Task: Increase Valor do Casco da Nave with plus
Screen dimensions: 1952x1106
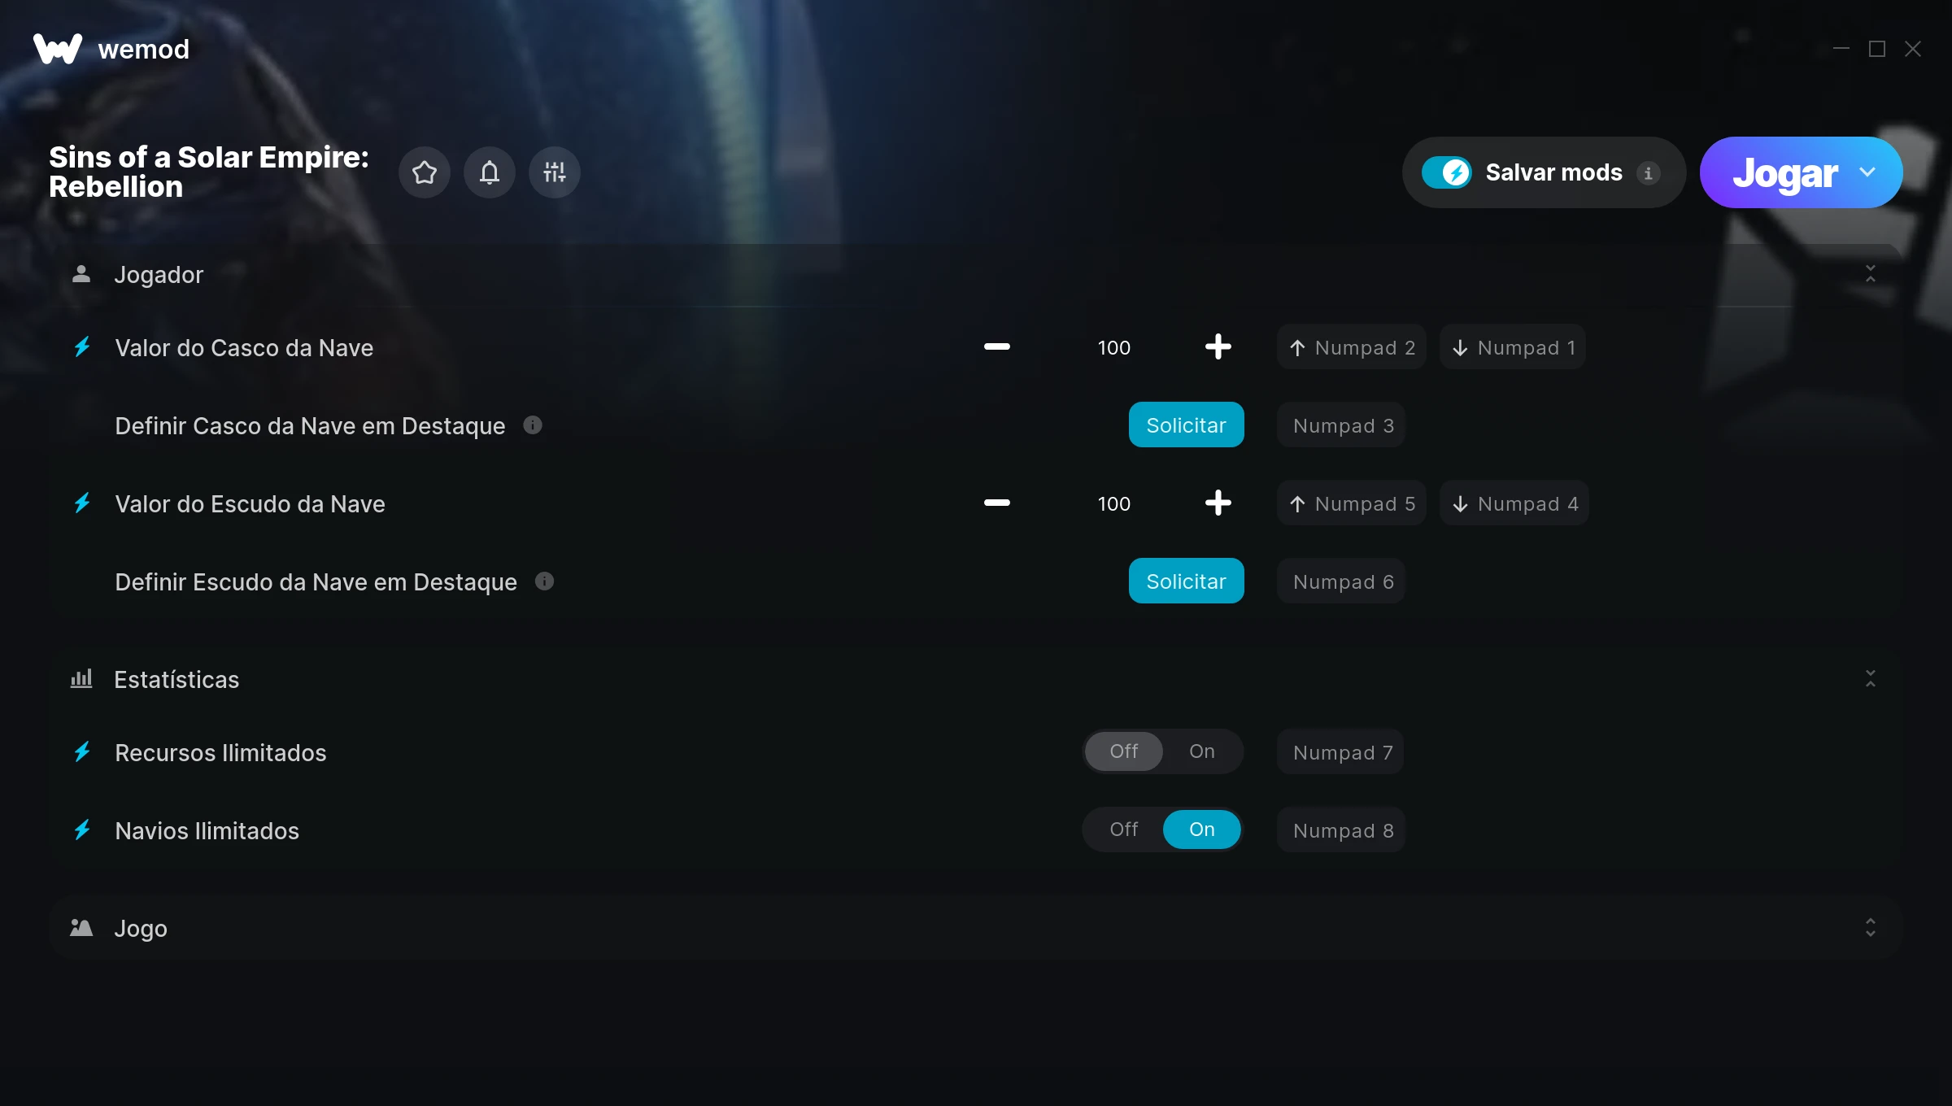Action: click(1218, 347)
